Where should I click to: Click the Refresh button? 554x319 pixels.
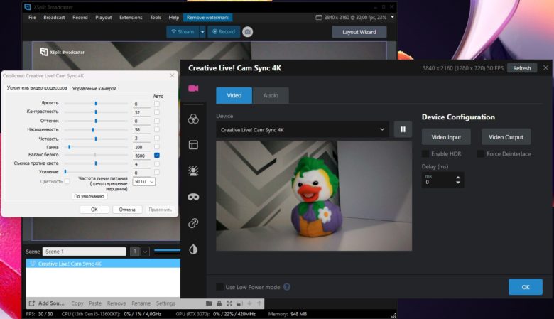[x=522, y=68]
